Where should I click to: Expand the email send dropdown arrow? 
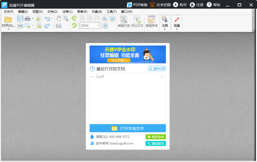[x=33, y=26]
